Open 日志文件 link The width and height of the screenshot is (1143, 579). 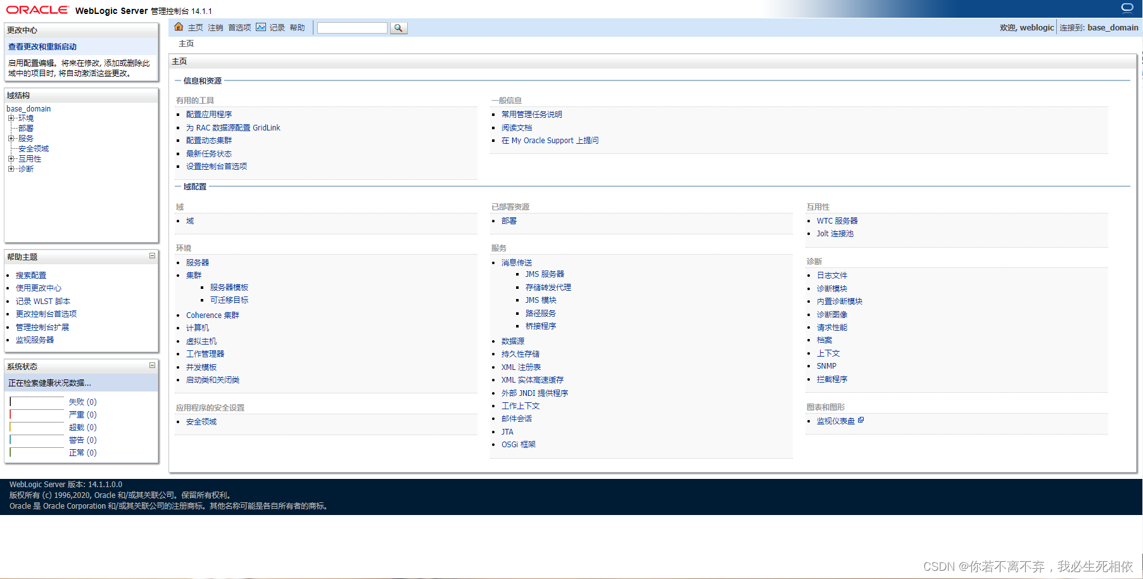tap(832, 276)
